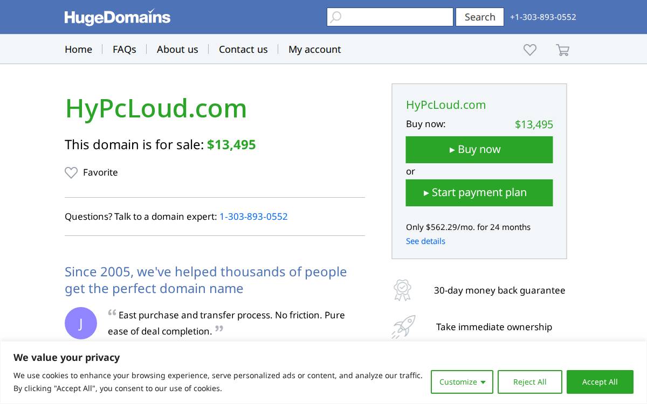Open Contact us in navigation
Image resolution: width=647 pixels, height=404 pixels.
pyautogui.click(x=243, y=49)
